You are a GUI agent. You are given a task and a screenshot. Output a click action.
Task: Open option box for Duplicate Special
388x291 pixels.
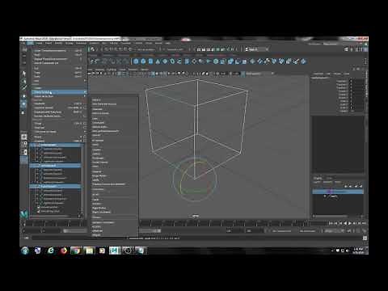85,108
